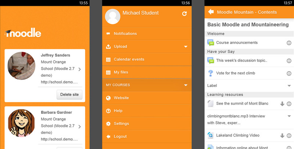
Task: Select Basic Moodle and Mountaineering heading
Action: point(248,25)
